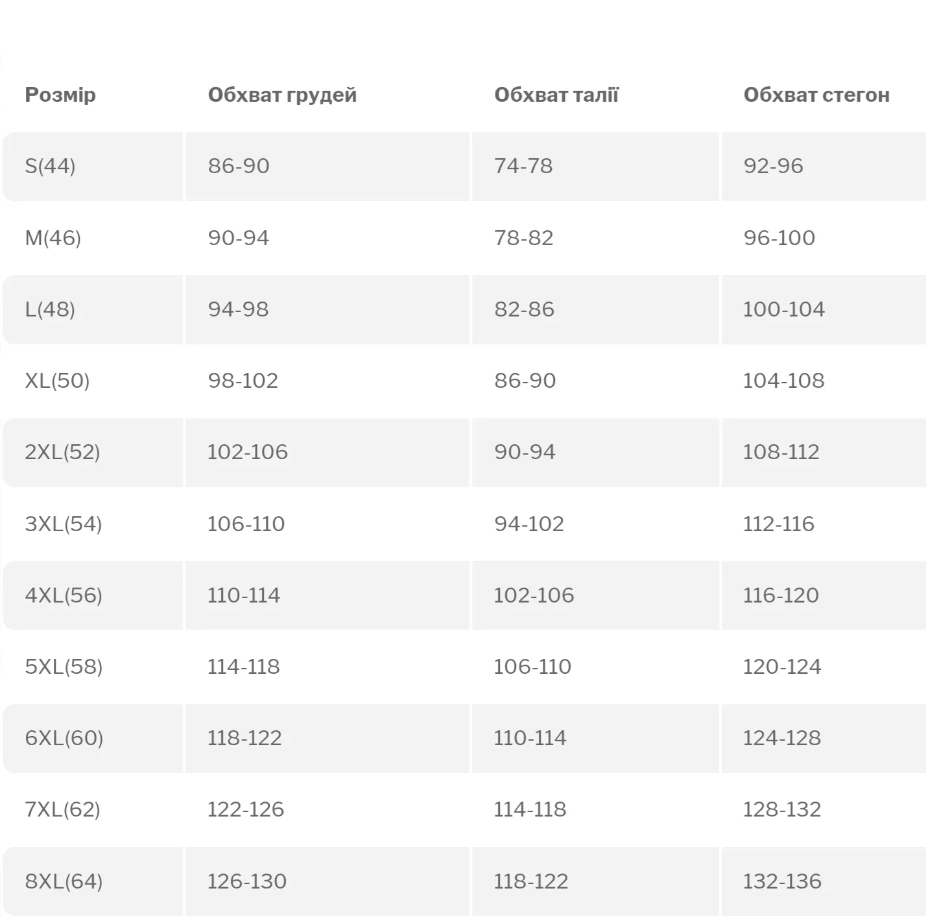Click hip value 120-124 for 5XL(58)
This screenshot has height=919, width=926.
[782, 667]
